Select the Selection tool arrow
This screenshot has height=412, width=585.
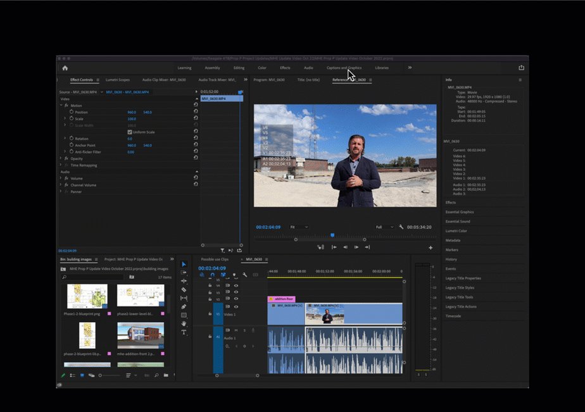tap(184, 264)
